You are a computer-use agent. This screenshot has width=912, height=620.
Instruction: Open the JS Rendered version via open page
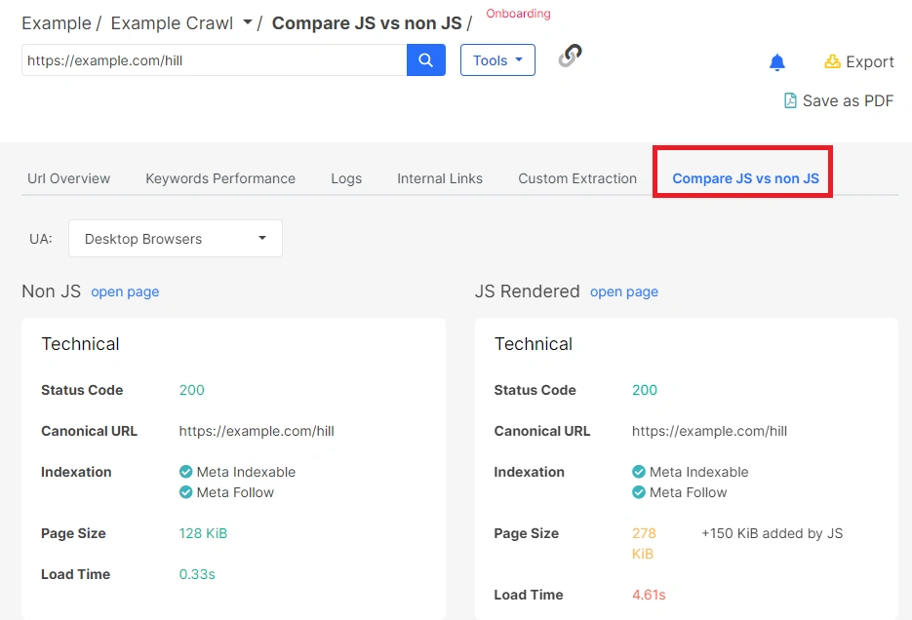click(623, 291)
